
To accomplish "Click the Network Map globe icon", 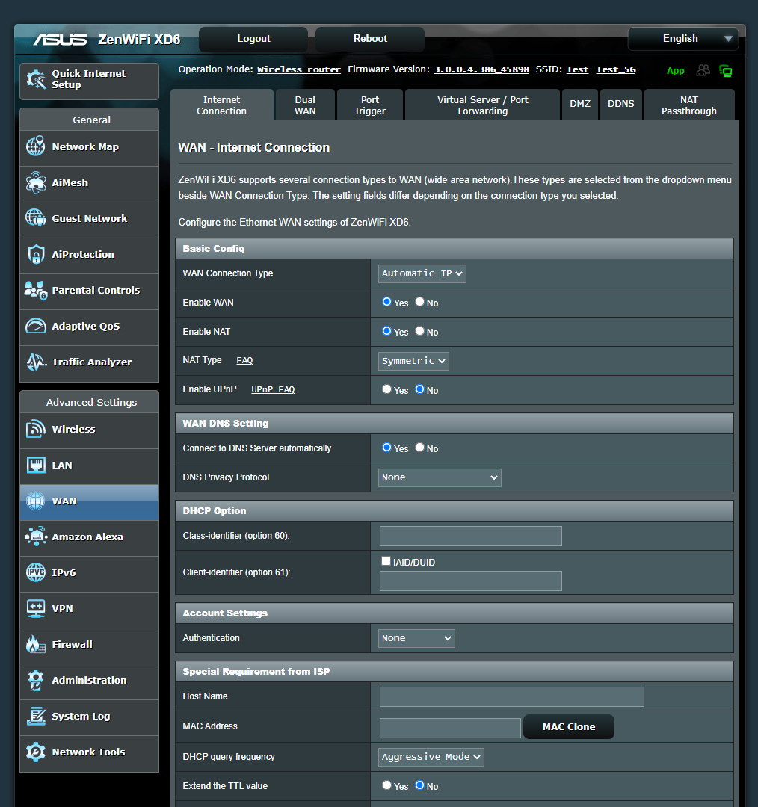I will (x=36, y=146).
